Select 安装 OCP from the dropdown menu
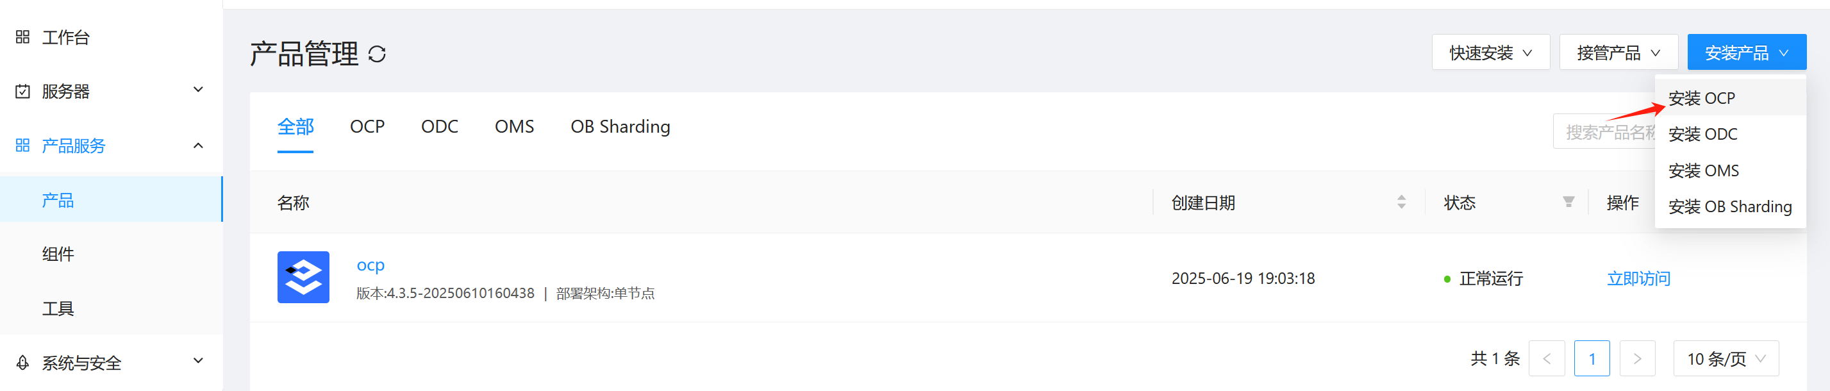This screenshot has height=391, width=1830. (1701, 98)
